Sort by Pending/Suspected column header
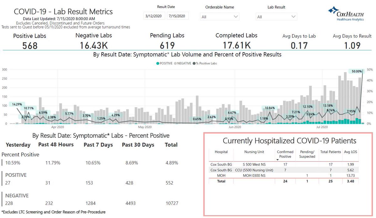Image resolution: width=376 pixels, height=218 pixels. (307, 154)
